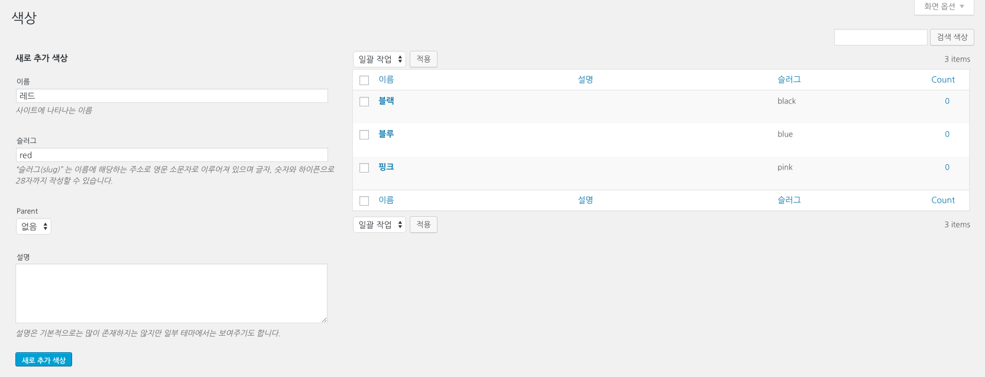Sort by the top 슬러그 column header
Viewport: 985px width, 377px height.
coord(789,80)
